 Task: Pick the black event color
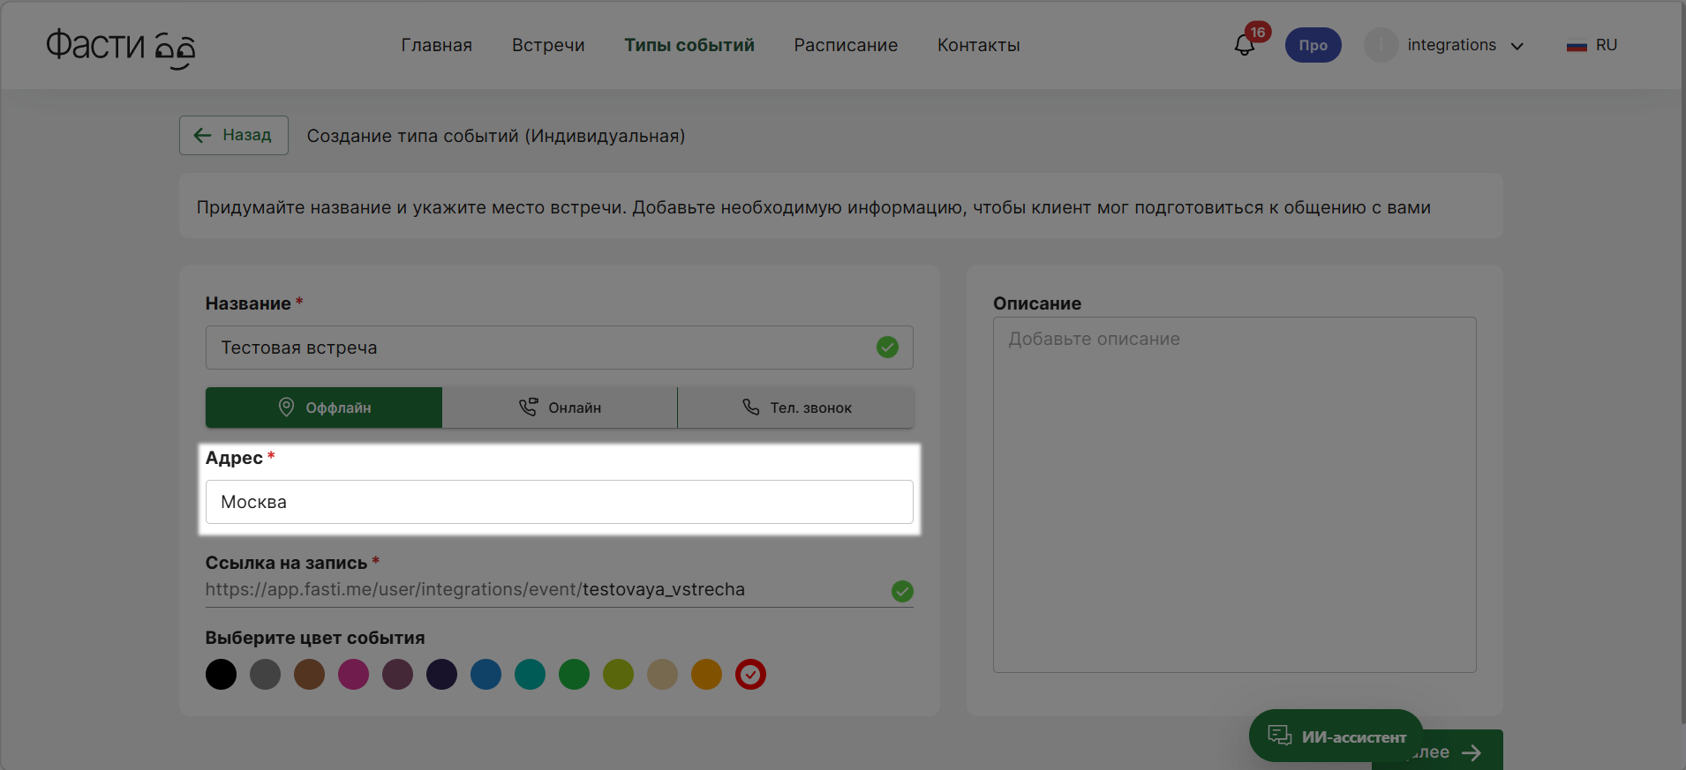(221, 675)
